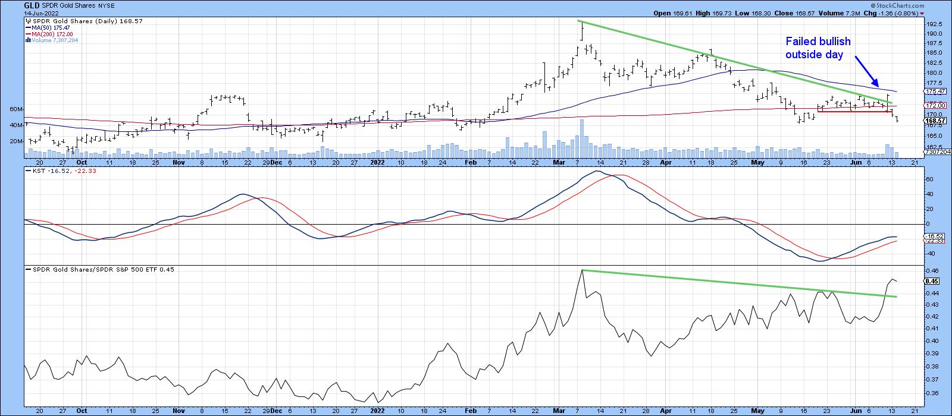
Task: Click the Volume bars icon in the legend
Action: click(27, 40)
